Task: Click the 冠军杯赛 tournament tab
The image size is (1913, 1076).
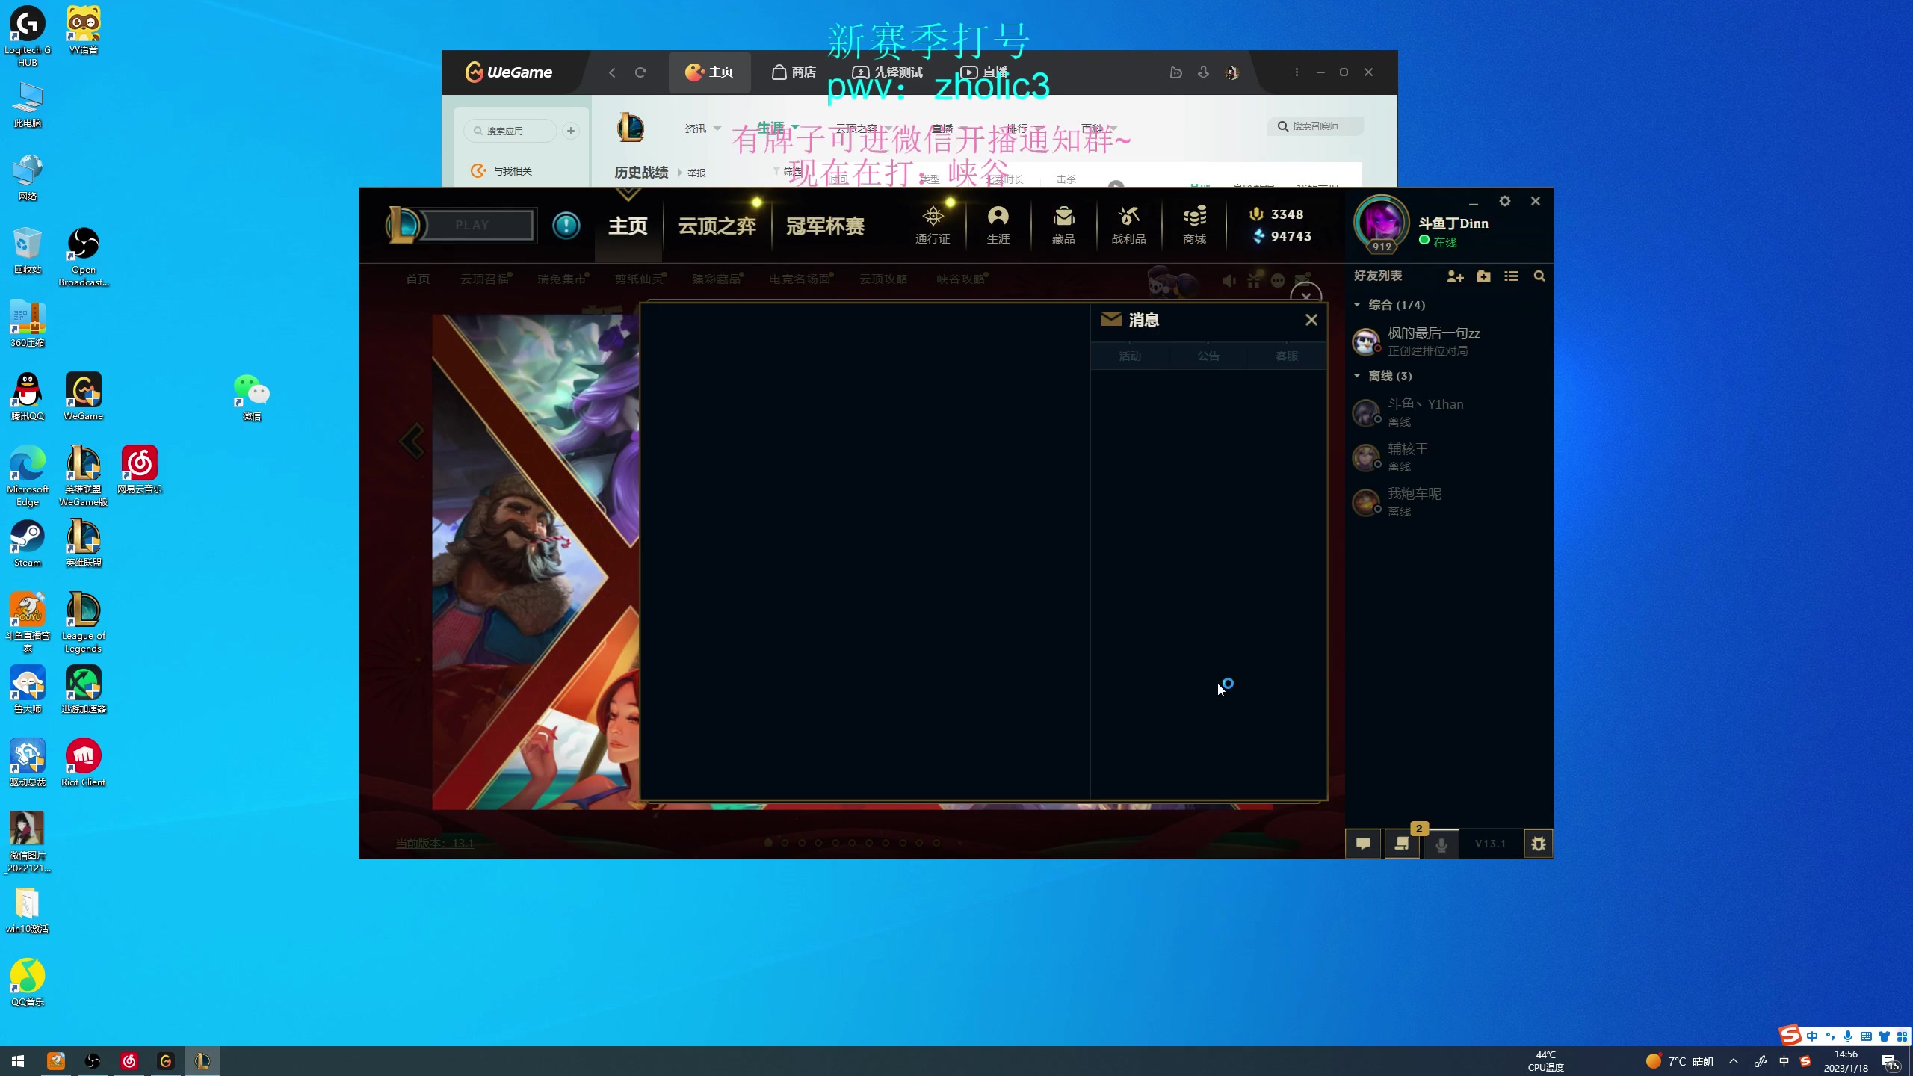Action: [825, 226]
